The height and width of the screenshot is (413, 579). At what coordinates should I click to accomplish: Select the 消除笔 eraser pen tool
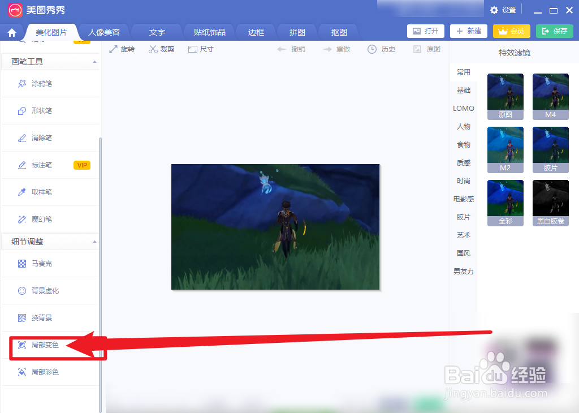(x=50, y=138)
